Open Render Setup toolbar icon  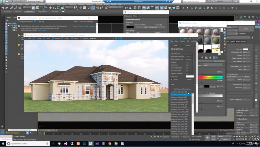click(x=161, y=8)
